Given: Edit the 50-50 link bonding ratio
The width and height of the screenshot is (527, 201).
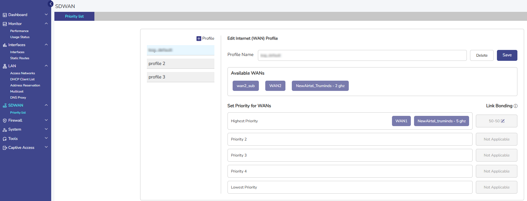Looking at the screenshot, I should (503, 121).
